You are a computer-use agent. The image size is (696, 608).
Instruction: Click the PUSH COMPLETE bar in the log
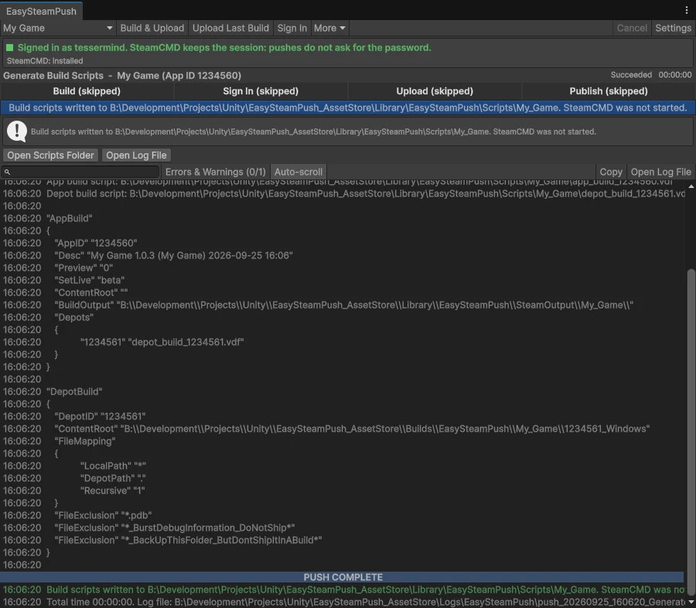(x=343, y=577)
